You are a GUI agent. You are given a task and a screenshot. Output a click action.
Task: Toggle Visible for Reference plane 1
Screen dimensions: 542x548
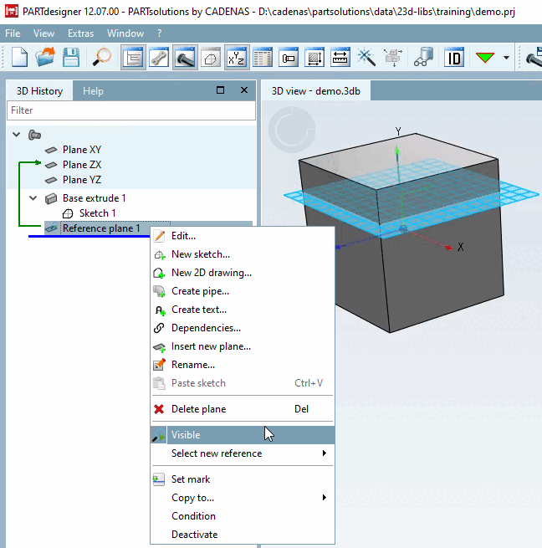click(x=243, y=435)
